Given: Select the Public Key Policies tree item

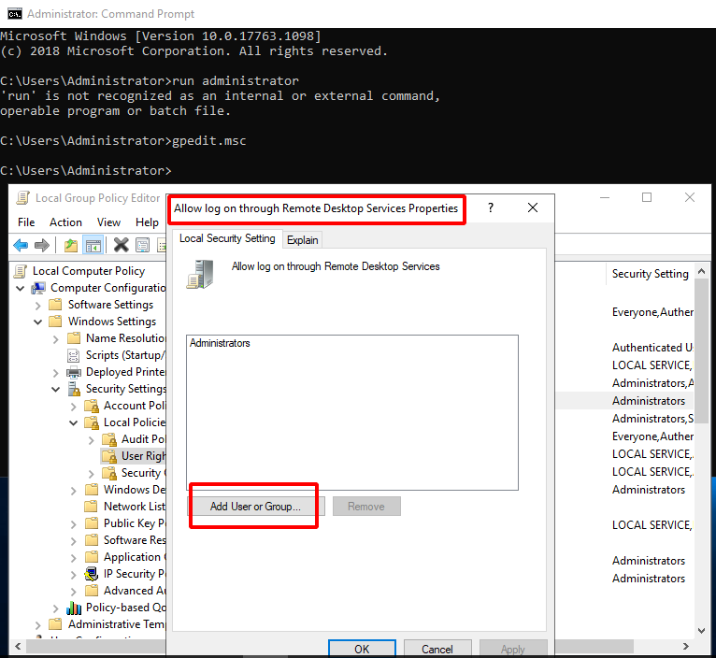Looking at the screenshot, I should pyautogui.click(x=135, y=523).
